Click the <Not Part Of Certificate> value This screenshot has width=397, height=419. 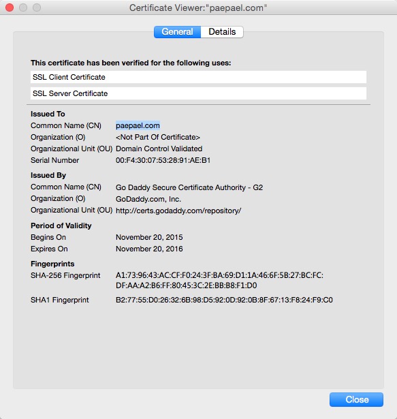click(158, 137)
